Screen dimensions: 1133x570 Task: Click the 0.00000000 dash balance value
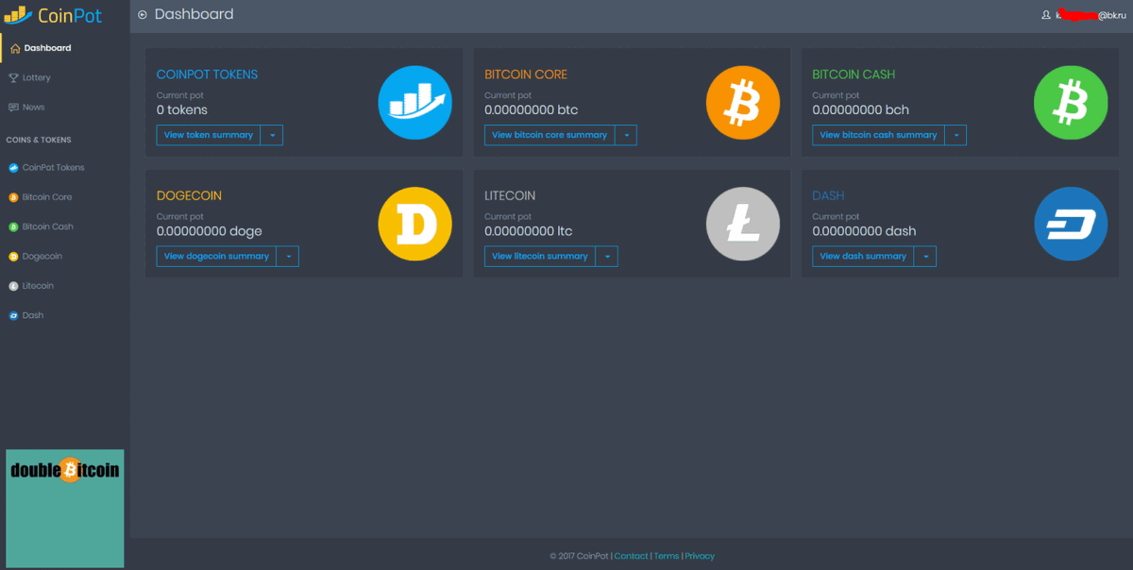point(864,231)
